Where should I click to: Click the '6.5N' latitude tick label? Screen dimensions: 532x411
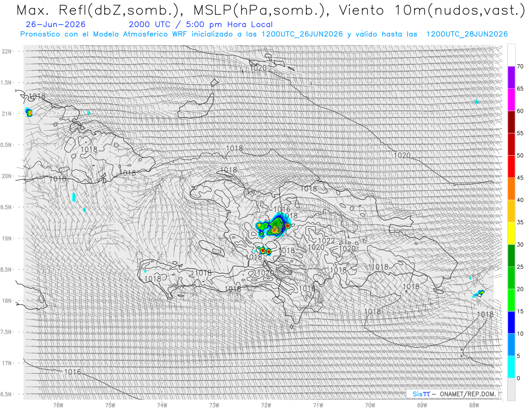tap(6, 394)
